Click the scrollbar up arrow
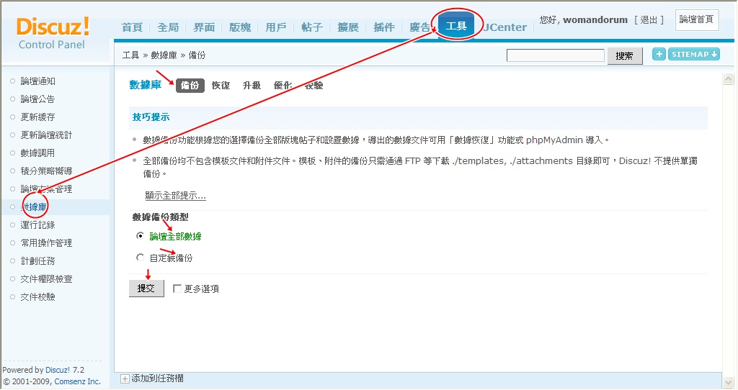 pos(729,78)
